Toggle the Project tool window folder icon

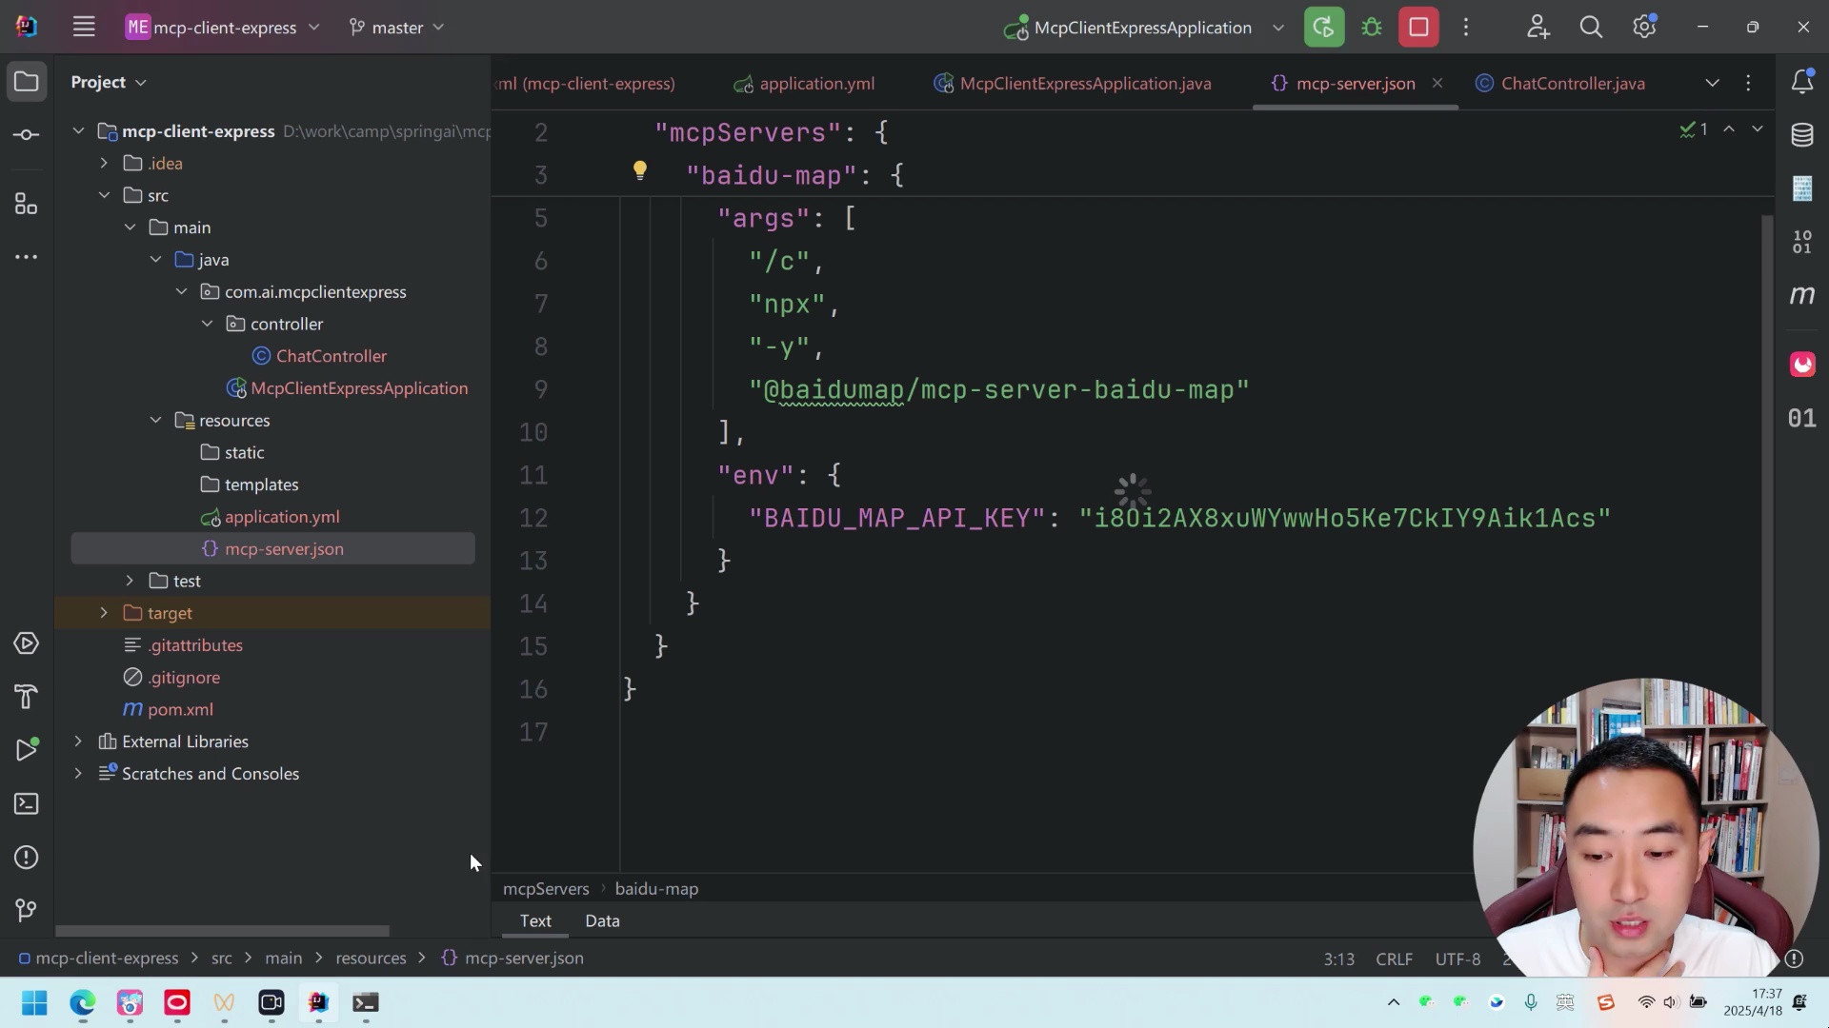coord(27,83)
